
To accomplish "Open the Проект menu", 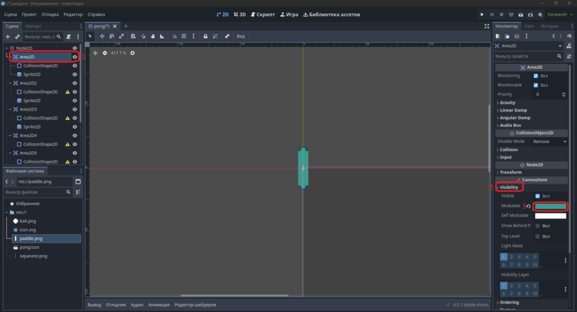I will [x=29, y=14].
